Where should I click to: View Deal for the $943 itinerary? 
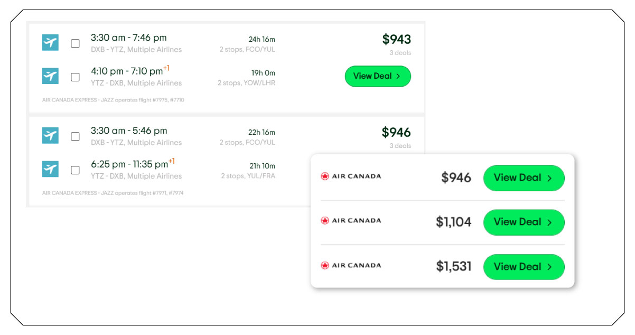point(378,76)
